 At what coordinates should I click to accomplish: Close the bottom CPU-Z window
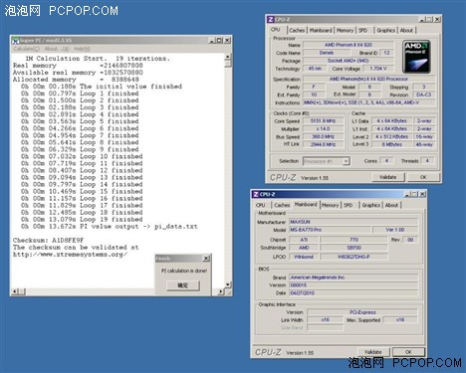click(422, 194)
